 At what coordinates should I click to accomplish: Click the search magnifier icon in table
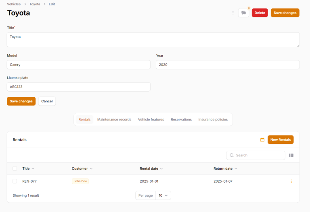[232, 155]
